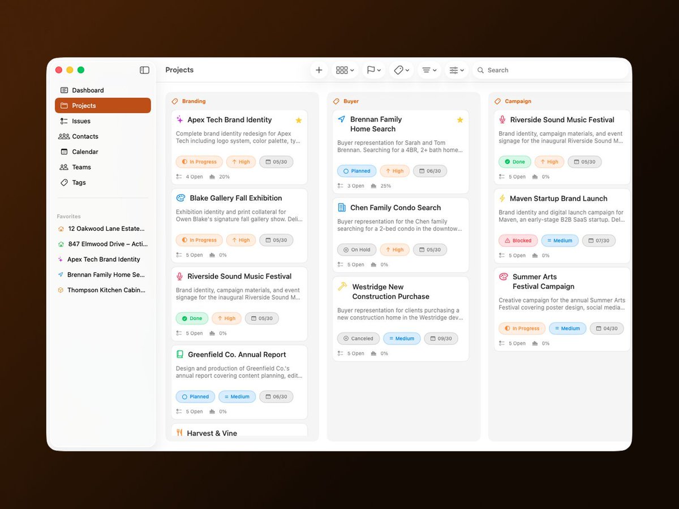
Task: Click High priority badge on Apex Tech card
Action: (x=241, y=162)
